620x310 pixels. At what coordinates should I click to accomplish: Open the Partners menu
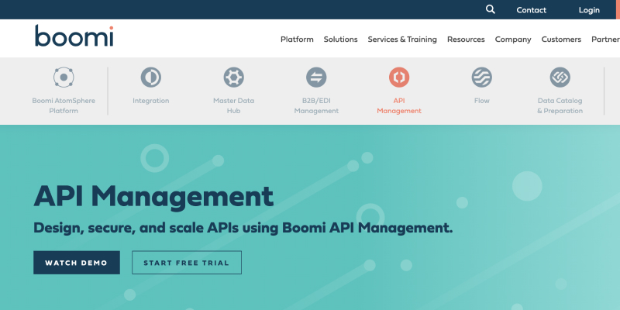(x=605, y=40)
